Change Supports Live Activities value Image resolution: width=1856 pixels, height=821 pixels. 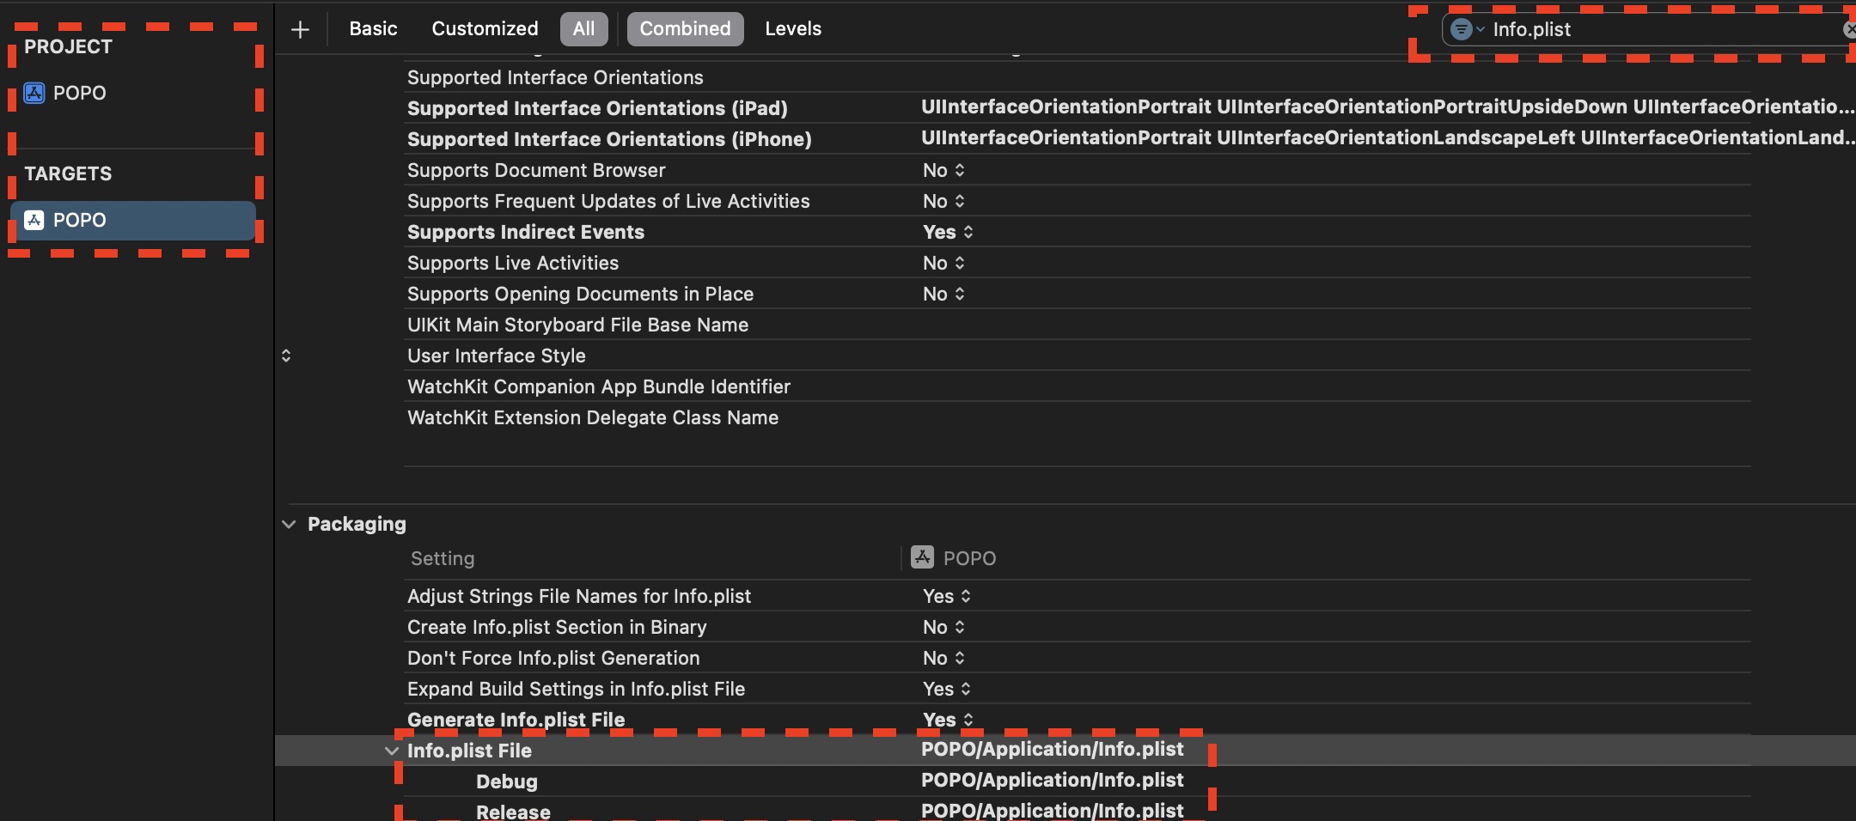943,263
